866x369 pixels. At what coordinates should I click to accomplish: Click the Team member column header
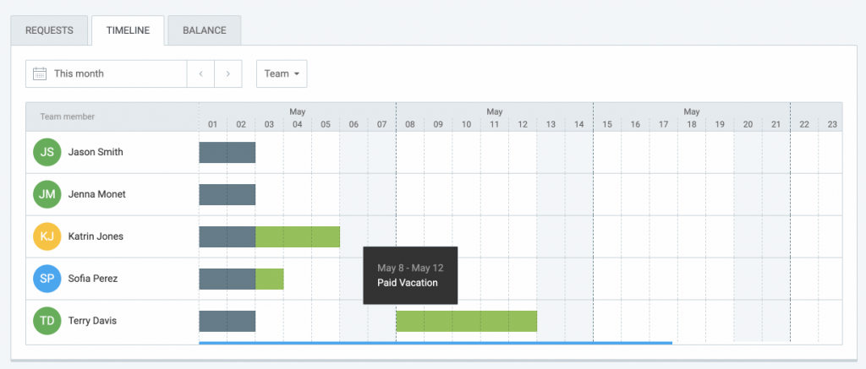pos(68,117)
